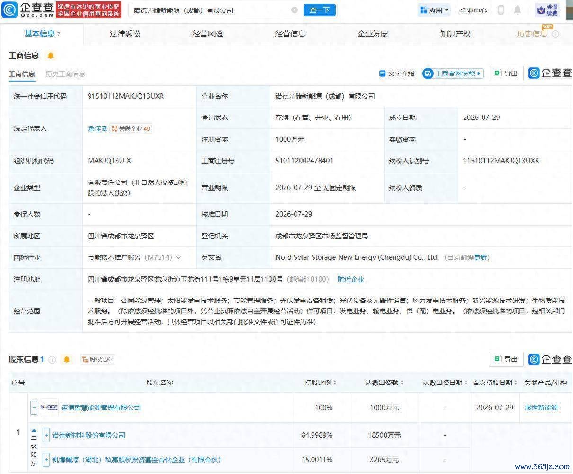573x474 pixels.
Task: Click the mobile phone icon in header
Action: coord(501,10)
